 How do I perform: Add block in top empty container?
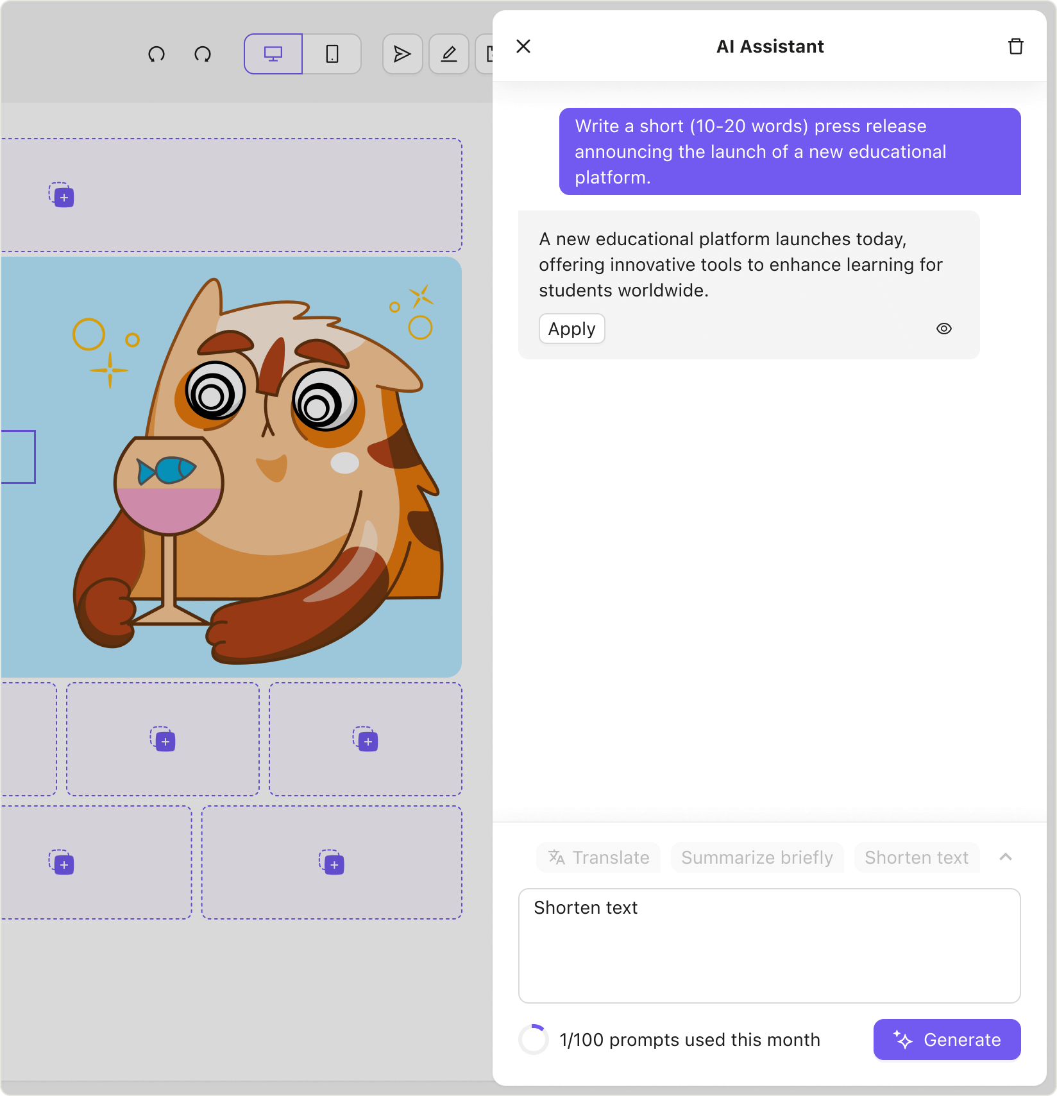[x=62, y=195]
